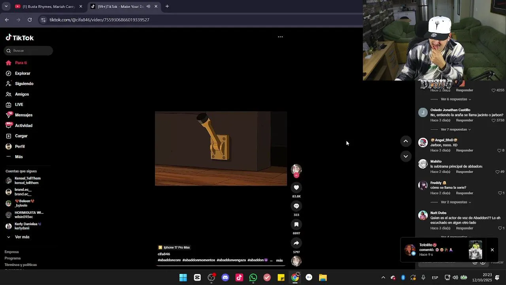Open the comments bubble showing 323
Screen dimensions: 506x285
click(x=296, y=206)
